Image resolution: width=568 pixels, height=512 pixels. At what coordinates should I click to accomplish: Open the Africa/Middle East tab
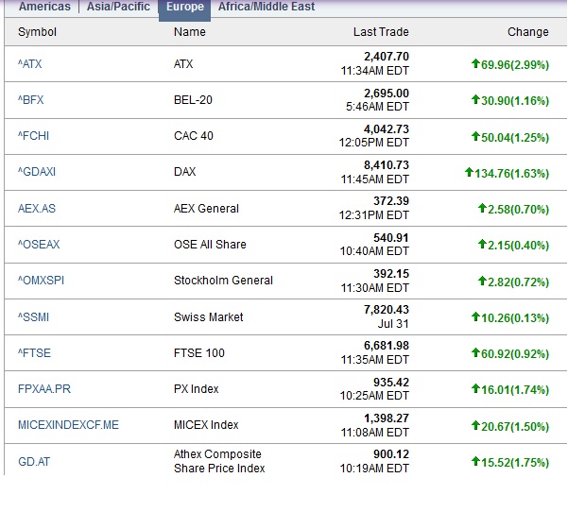[x=267, y=7]
